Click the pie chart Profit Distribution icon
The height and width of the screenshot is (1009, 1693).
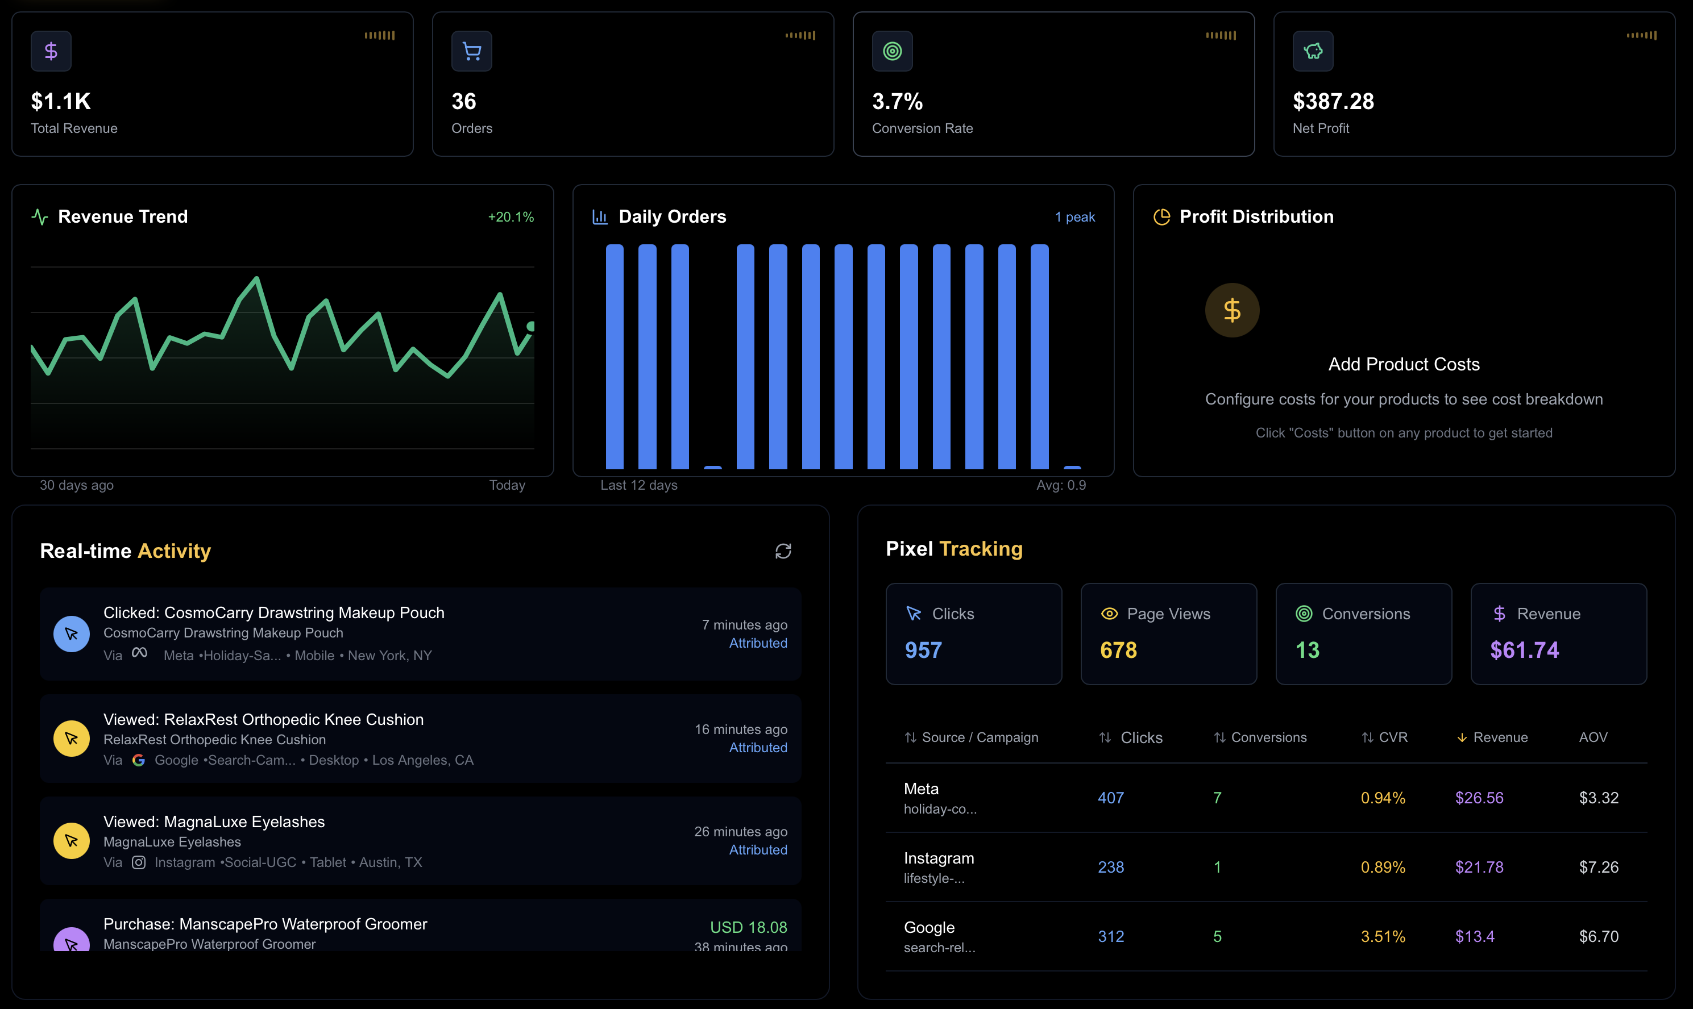(x=1162, y=217)
